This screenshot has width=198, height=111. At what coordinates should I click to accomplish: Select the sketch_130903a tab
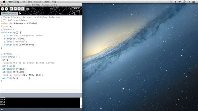point(9,14)
